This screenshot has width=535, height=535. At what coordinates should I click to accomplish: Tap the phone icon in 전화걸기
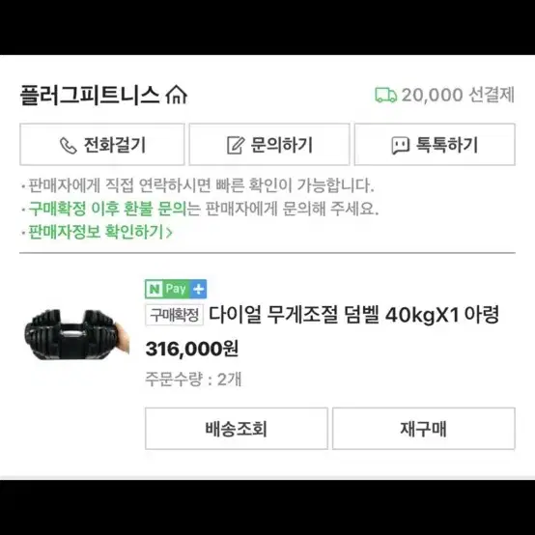point(69,146)
